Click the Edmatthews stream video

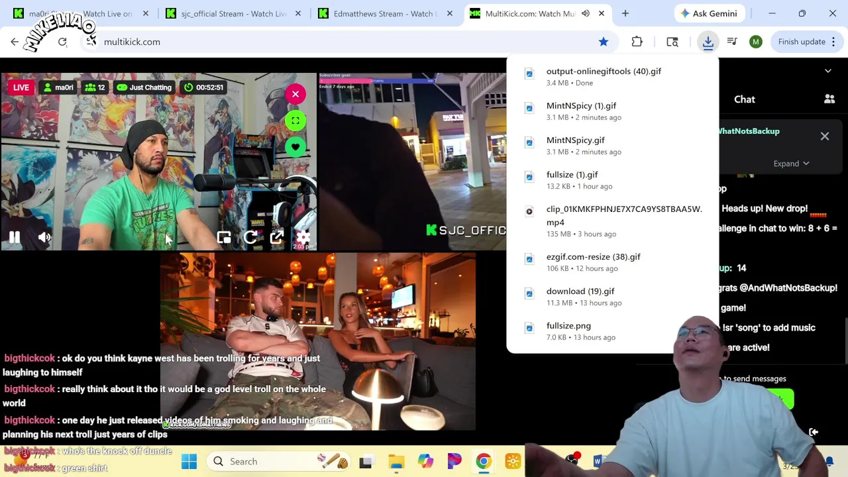click(318, 341)
